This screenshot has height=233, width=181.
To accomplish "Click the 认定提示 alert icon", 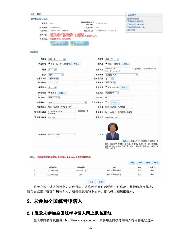I will [126, 15].
